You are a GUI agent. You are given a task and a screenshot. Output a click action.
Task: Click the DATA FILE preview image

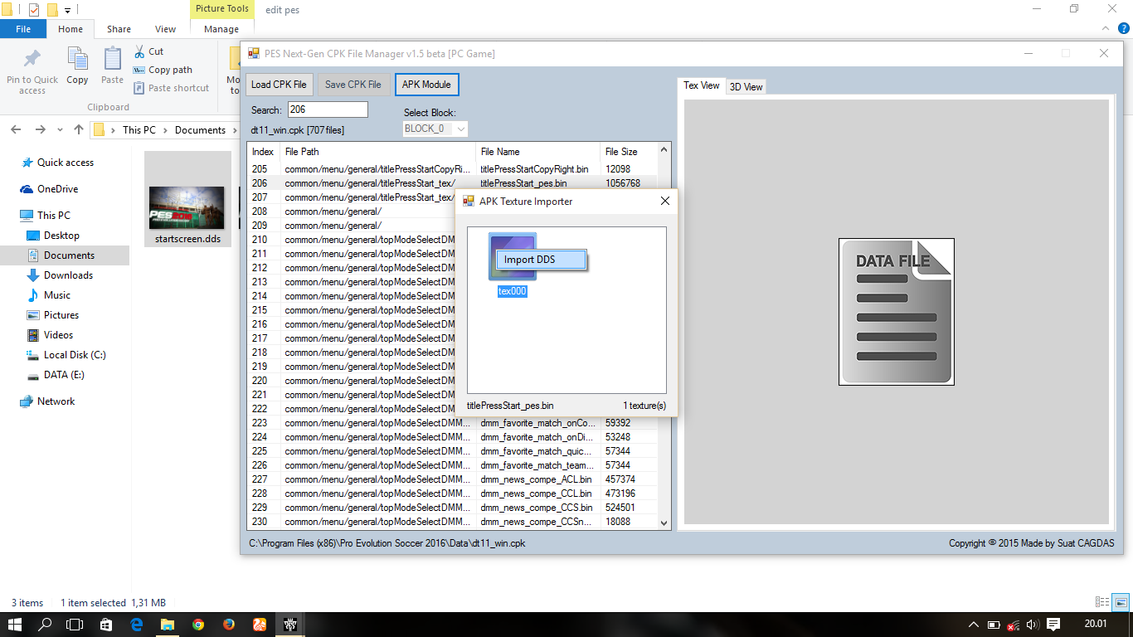(x=897, y=312)
